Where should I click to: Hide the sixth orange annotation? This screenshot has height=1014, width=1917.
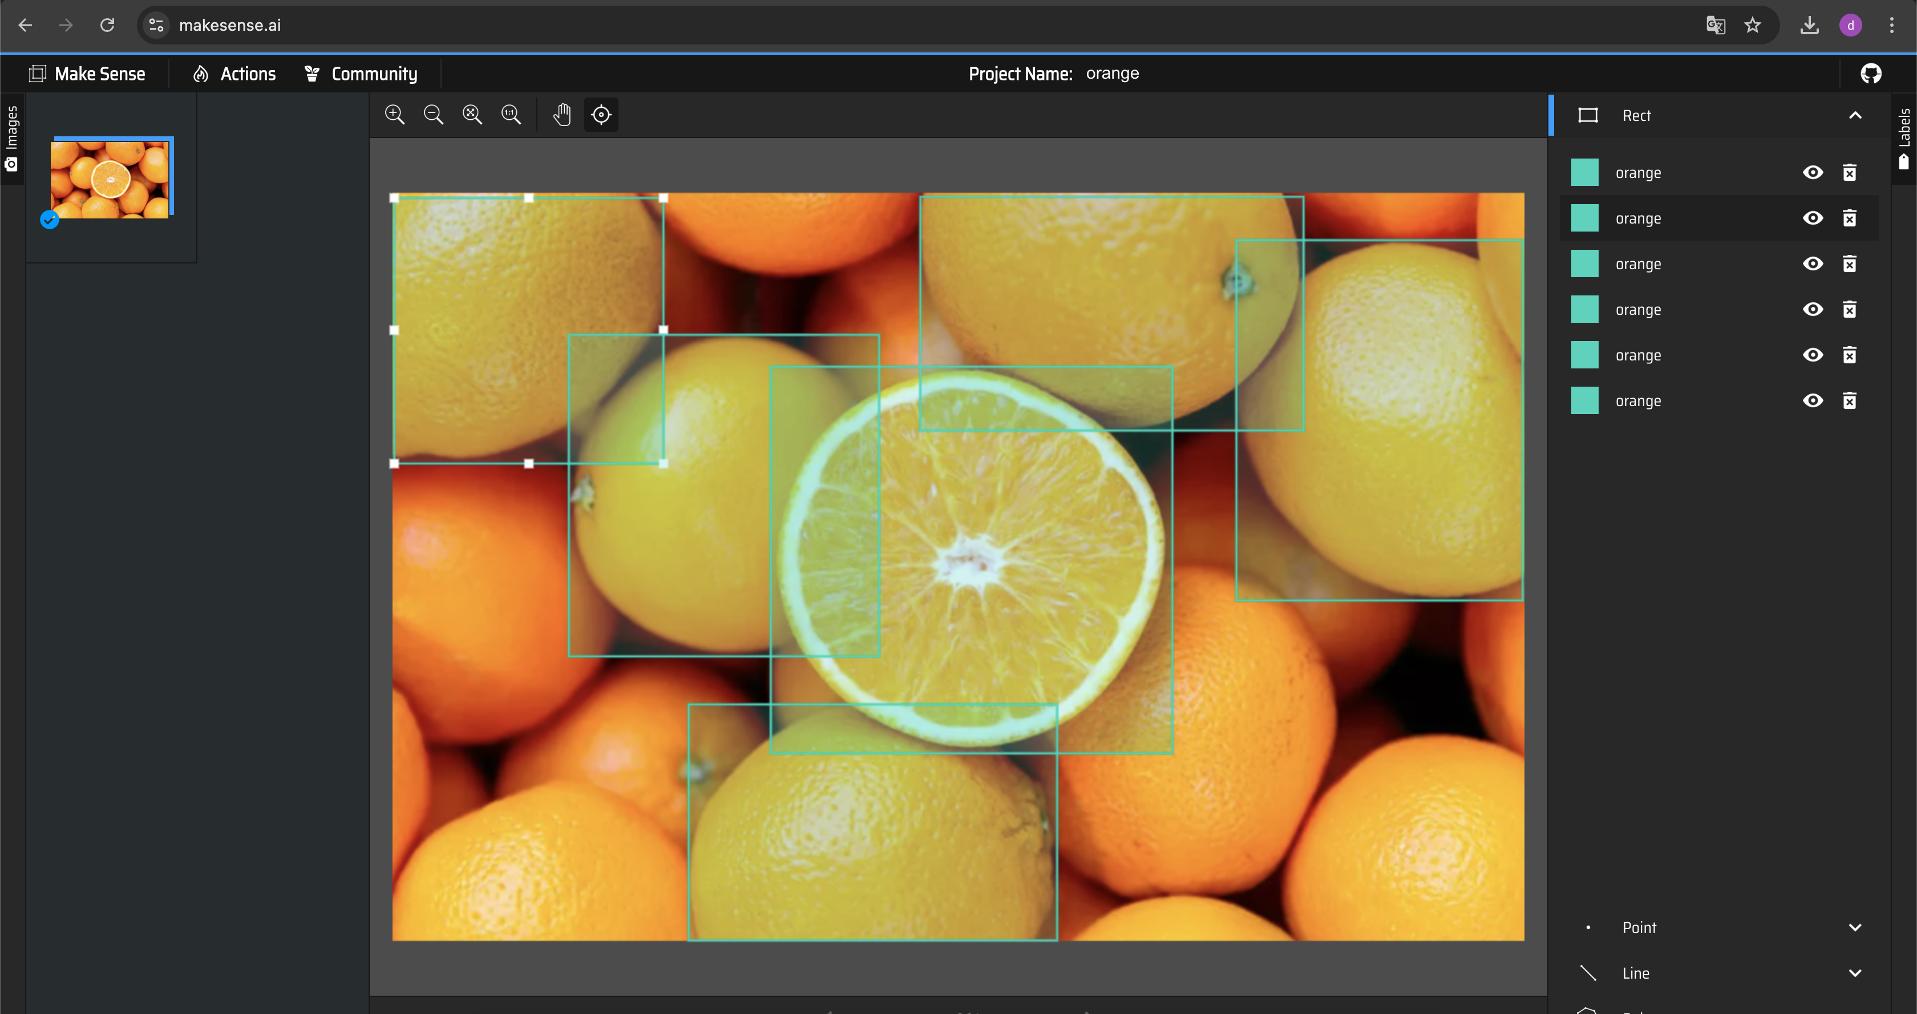pyautogui.click(x=1813, y=400)
